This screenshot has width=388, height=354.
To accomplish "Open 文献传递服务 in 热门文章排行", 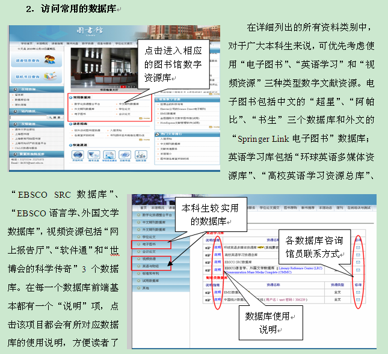I will pos(169,149).
